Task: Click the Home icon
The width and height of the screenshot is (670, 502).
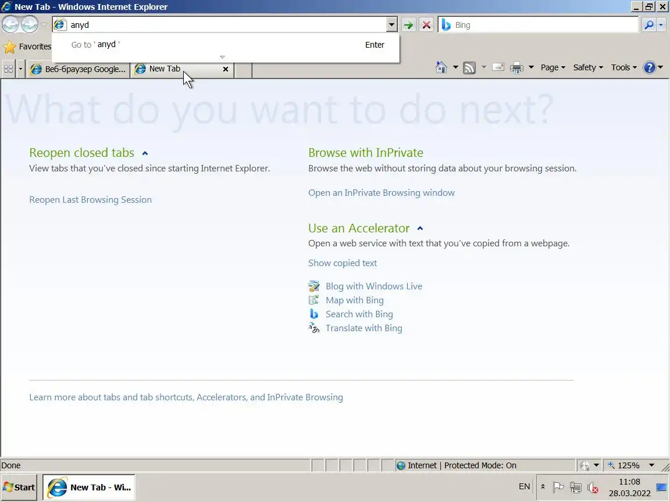Action: pos(441,67)
